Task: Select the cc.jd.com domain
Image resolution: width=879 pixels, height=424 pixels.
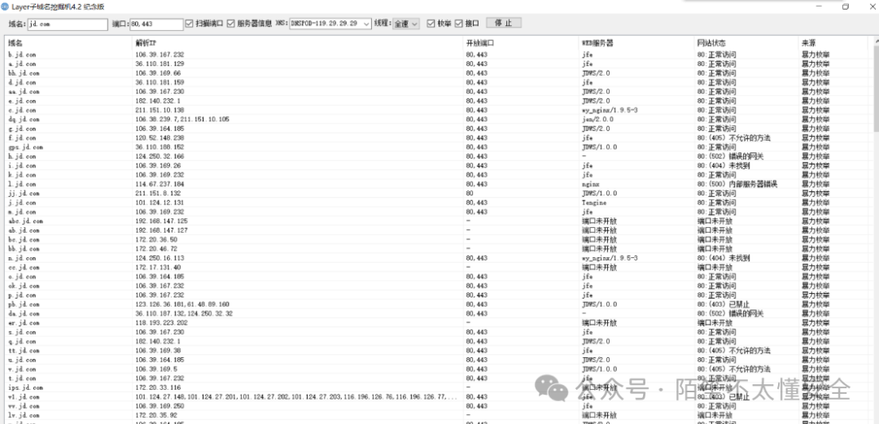Action: 24,267
